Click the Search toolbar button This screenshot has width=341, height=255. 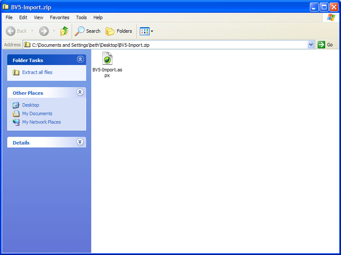[x=87, y=31]
